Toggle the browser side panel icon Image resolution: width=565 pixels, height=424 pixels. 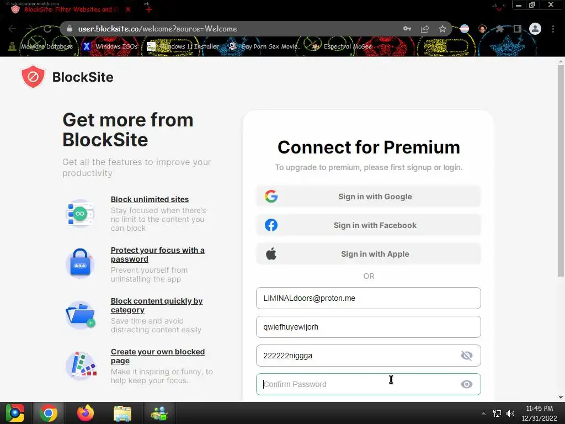[518, 29]
